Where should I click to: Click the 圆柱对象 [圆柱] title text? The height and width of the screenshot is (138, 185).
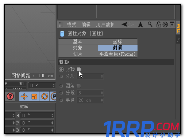[x=85, y=34]
